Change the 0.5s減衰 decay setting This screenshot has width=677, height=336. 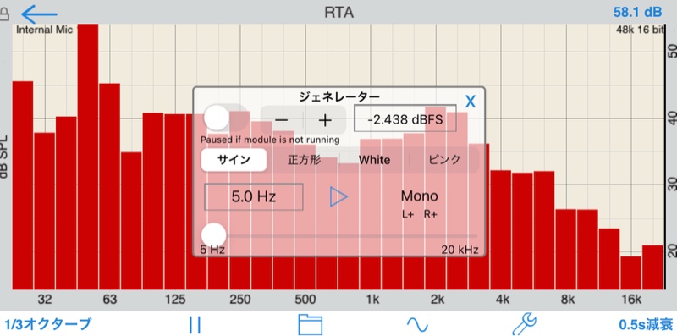click(x=646, y=324)
